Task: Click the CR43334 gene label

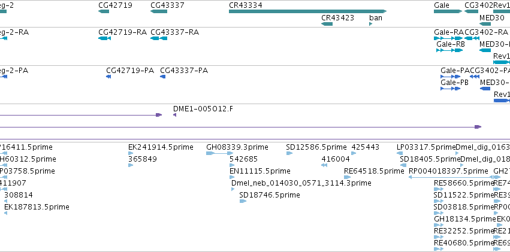Action: tap(246, 5)
